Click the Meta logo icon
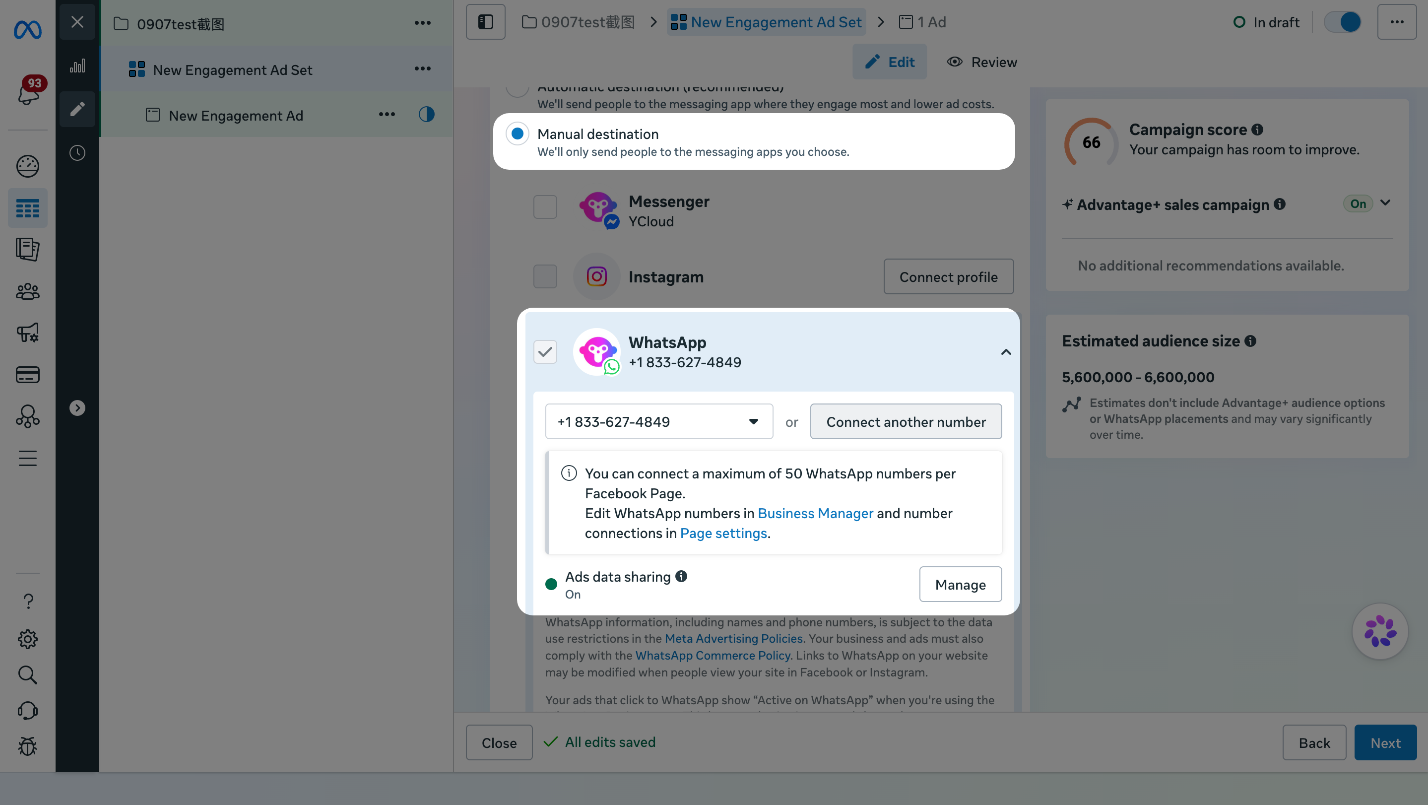This screenshot has height=805, width=1428. 28,29
